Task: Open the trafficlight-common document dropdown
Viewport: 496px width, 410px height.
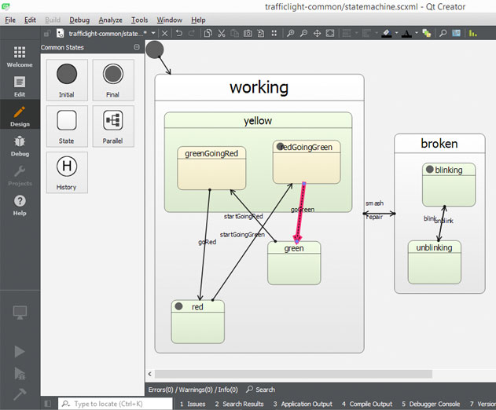Action: (x=153, y=33)
